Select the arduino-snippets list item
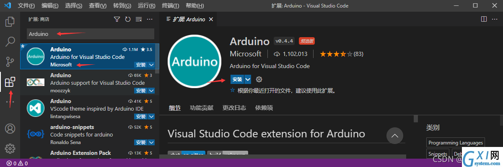The height and width of the screenshot is (167, 503). coord(90,134)
